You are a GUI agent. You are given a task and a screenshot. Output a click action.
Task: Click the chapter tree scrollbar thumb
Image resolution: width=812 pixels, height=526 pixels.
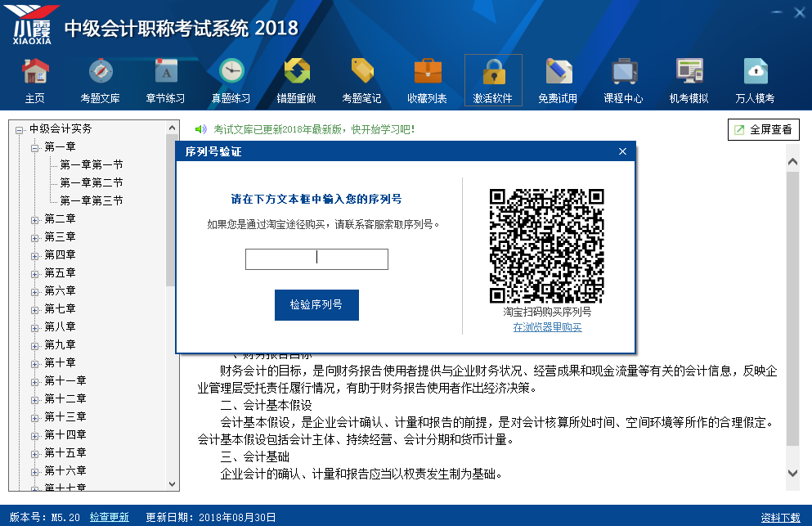pos(170,210)
